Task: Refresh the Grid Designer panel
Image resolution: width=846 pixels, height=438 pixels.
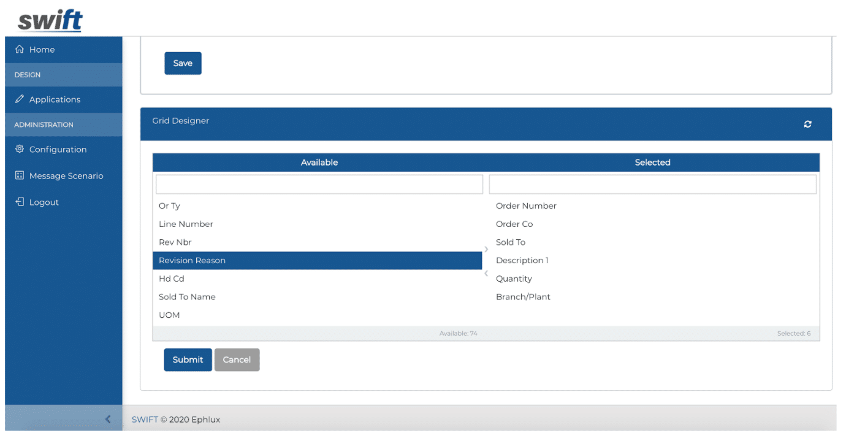Action: tap(807, 124)
